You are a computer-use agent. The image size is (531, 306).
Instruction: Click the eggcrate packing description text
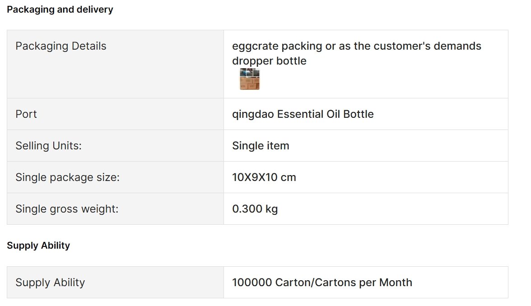click(x=357, y=46)
